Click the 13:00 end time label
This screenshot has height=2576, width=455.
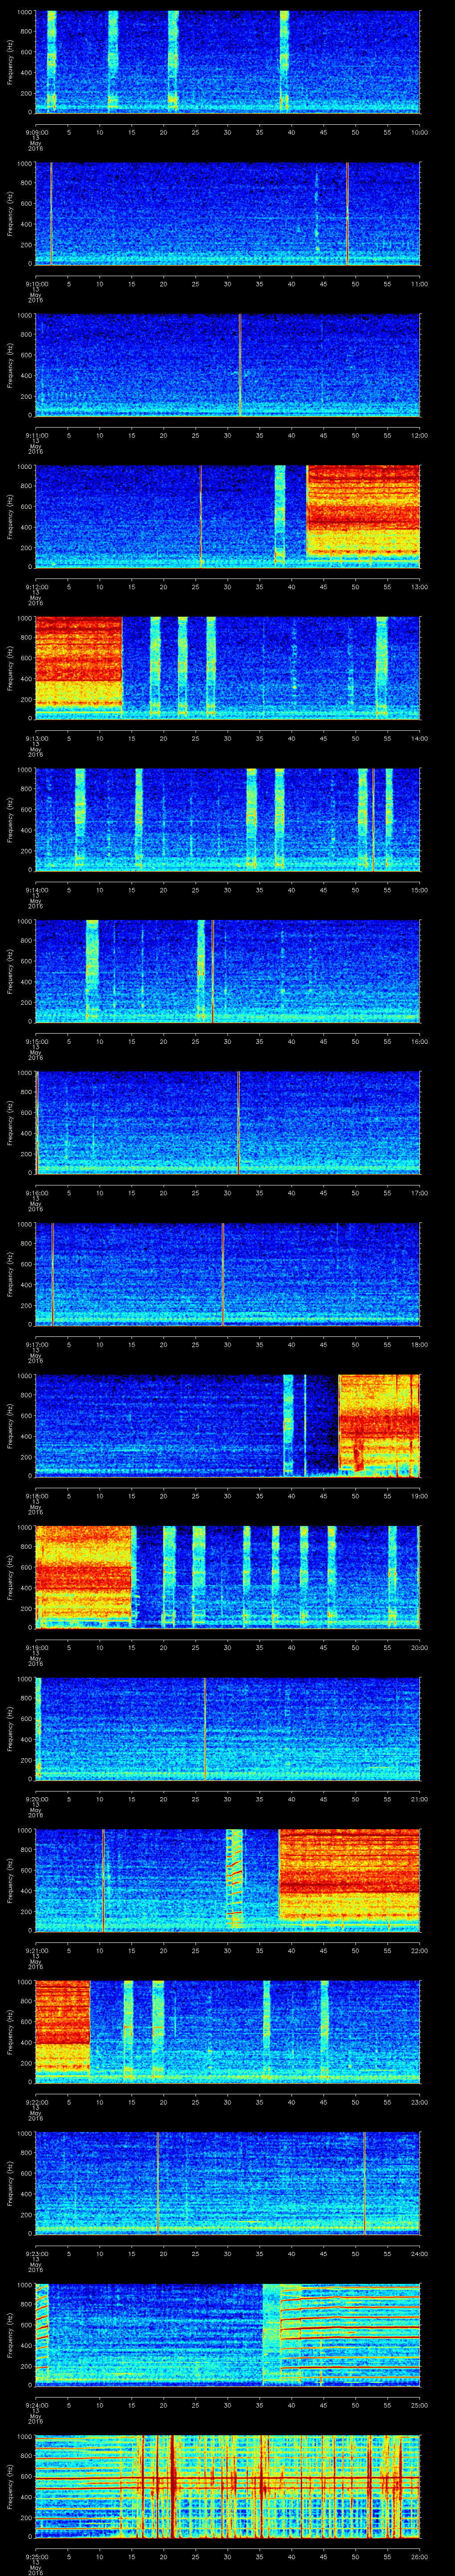click(x=419, y=587)
